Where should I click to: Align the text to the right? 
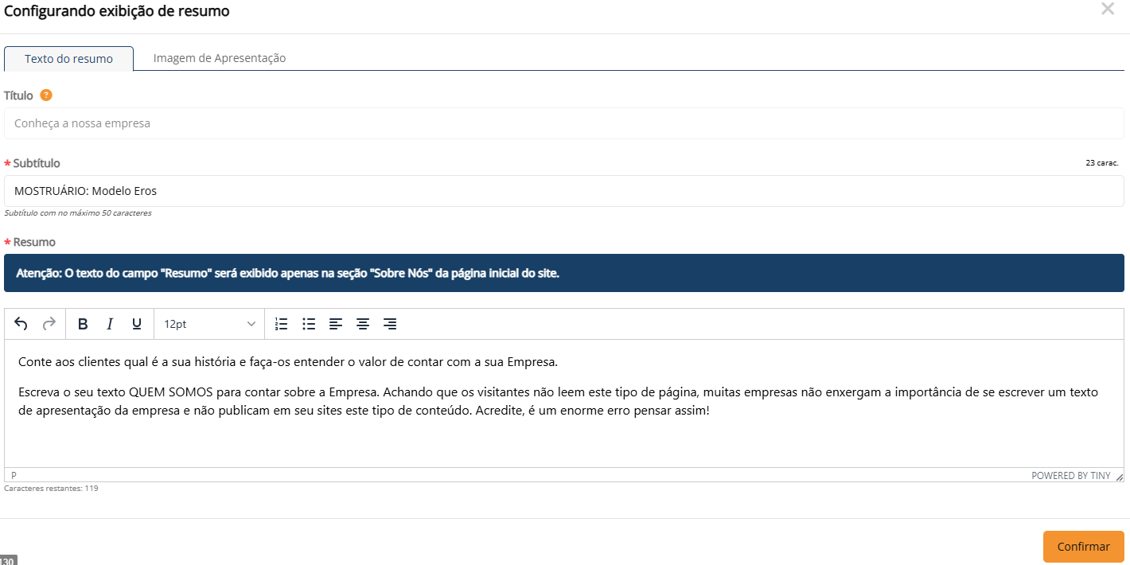pyautogui.click(x=390, y=324)
